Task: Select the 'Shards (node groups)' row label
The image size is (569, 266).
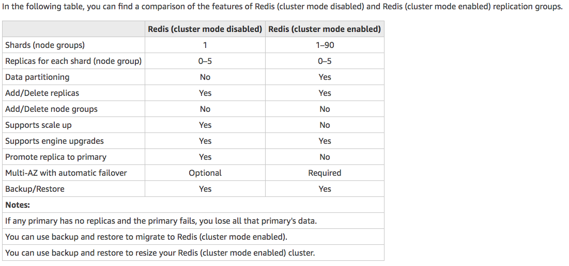Action: pos(45,45)
